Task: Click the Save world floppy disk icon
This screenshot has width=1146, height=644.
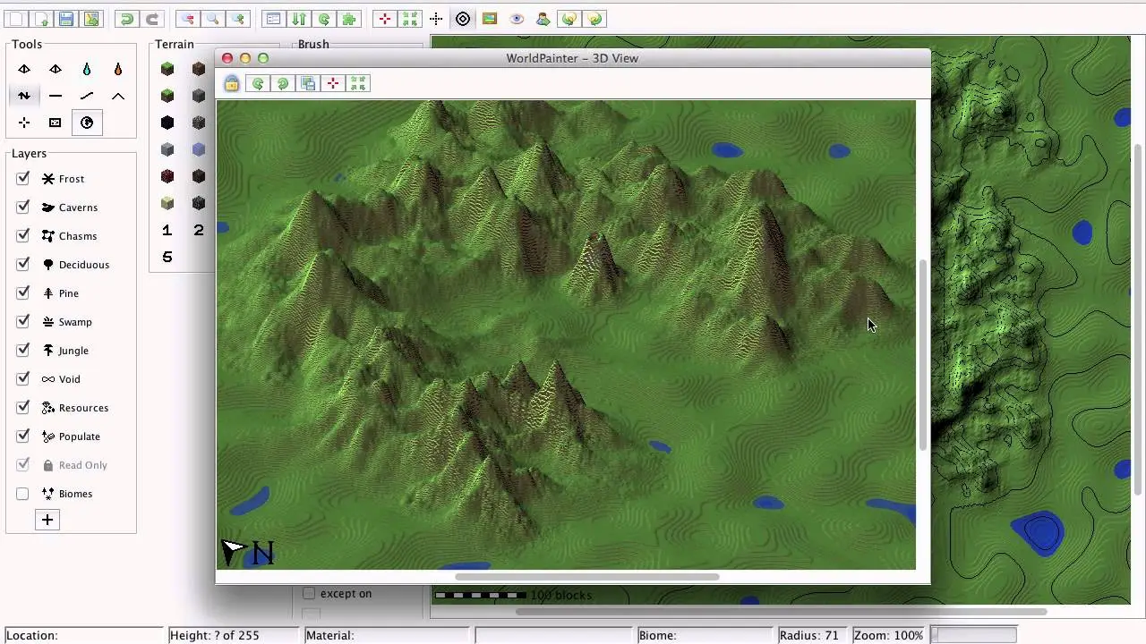Action: pos(66,19)
